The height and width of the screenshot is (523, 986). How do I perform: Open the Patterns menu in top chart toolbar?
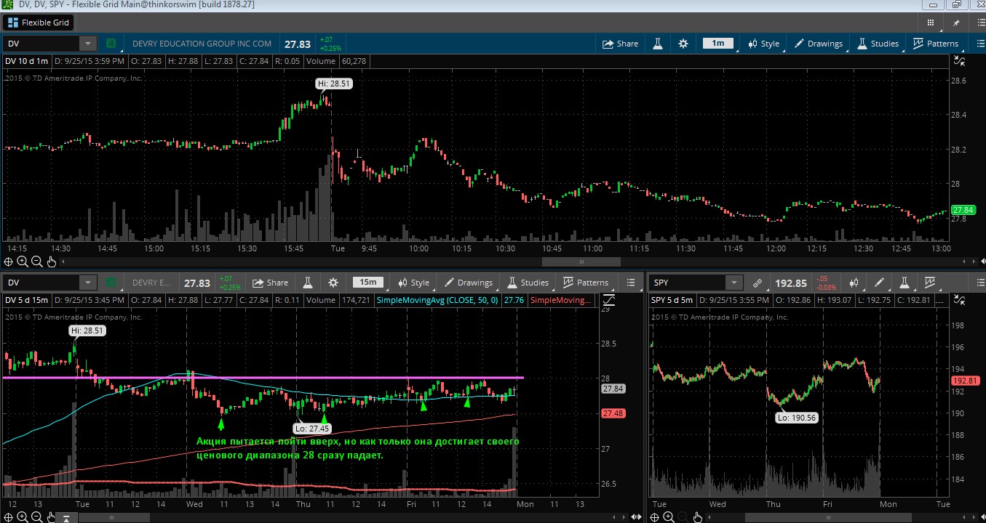coord(935,44)
